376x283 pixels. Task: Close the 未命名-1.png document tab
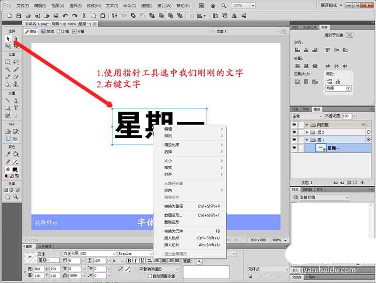95,24
